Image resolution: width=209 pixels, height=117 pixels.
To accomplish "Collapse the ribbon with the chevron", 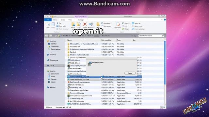I will coord(162,19).
